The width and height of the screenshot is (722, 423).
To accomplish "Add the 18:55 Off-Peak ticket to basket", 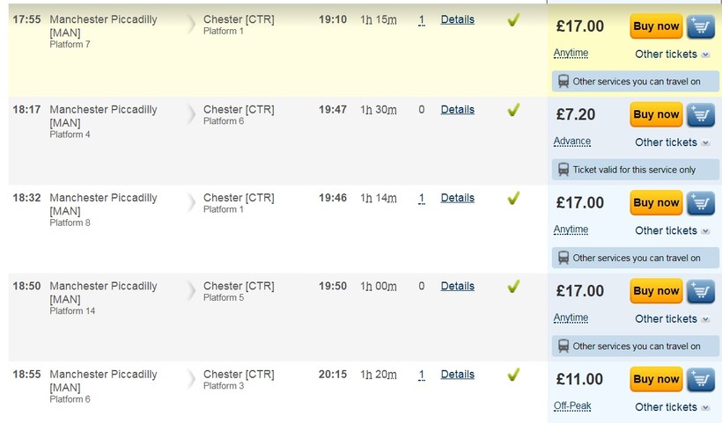I will click(701, 379).
